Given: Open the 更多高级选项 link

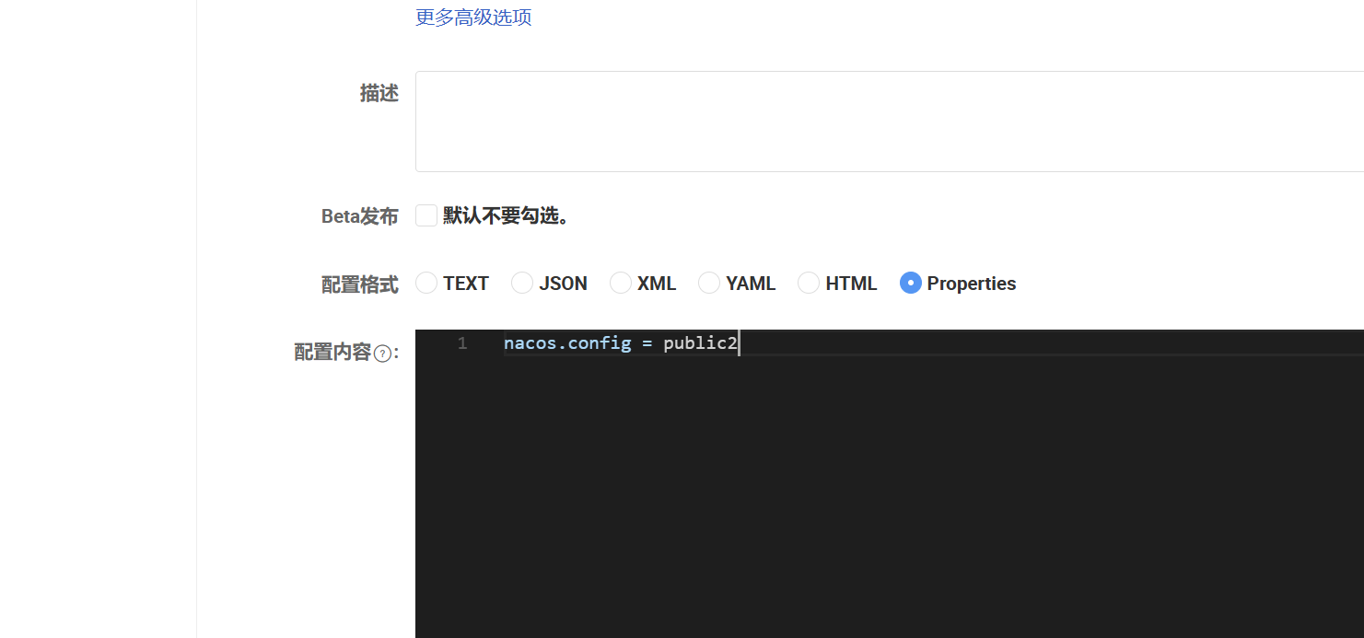Looking at the screenshot, I should coord(473,17).
